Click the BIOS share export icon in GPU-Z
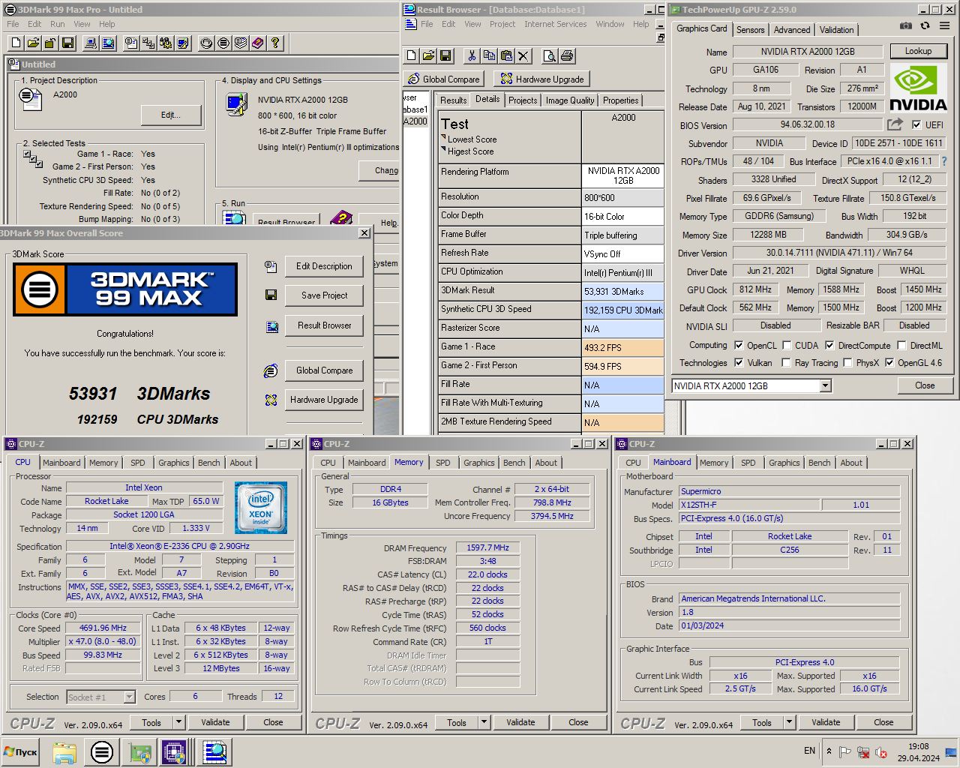Viewport: 960px width, 768px height. coord(895,124)
